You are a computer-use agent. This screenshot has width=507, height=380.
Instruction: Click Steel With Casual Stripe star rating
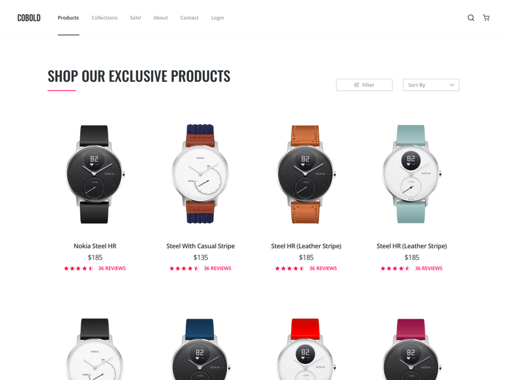(184, 269)
